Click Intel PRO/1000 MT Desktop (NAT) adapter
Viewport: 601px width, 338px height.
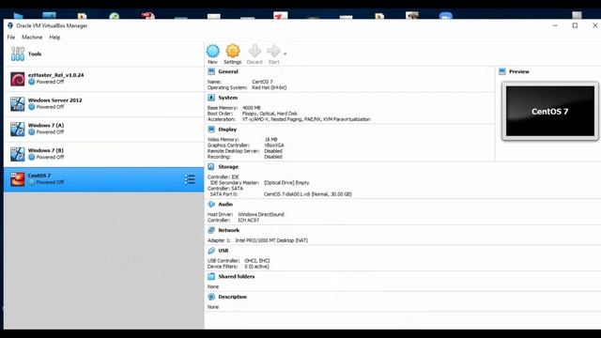tap(271, 240)
